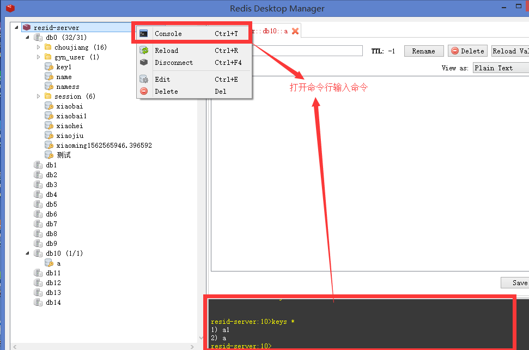Choose Reload from the context menu

[194, 50]
